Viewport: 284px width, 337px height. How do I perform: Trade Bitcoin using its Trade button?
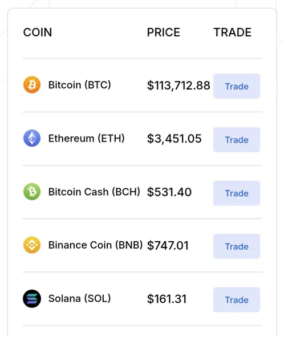tap(237, 87)
